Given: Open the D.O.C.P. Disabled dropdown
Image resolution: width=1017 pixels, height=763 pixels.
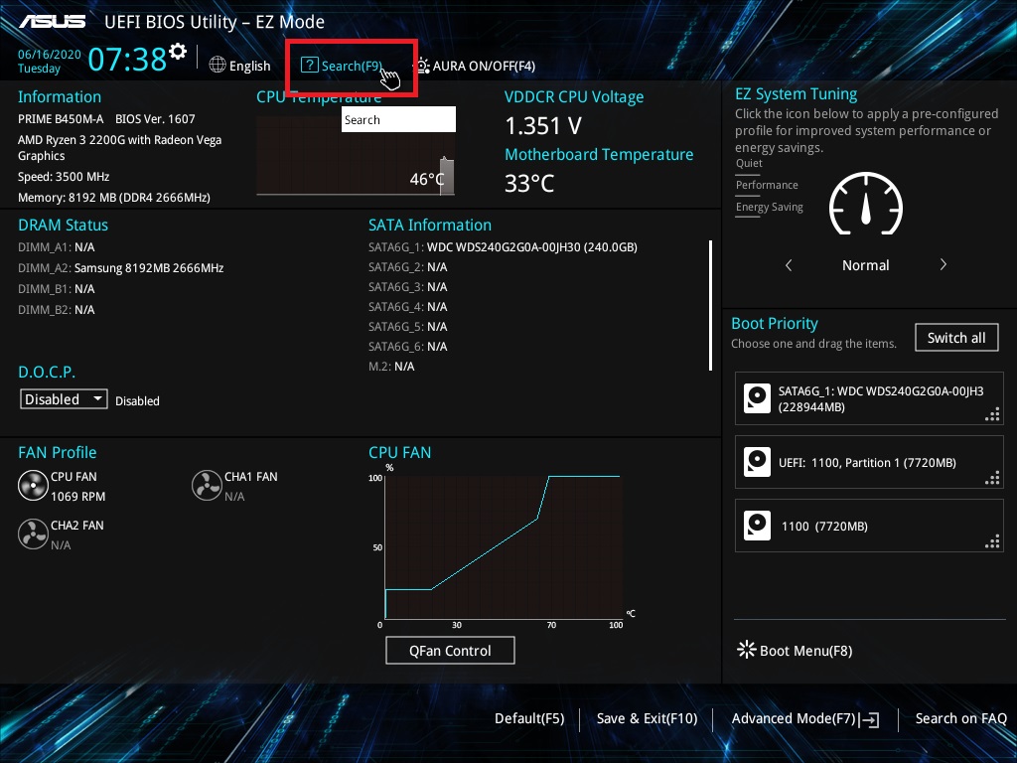Looking at the screenshot, I should pos(64,399).
